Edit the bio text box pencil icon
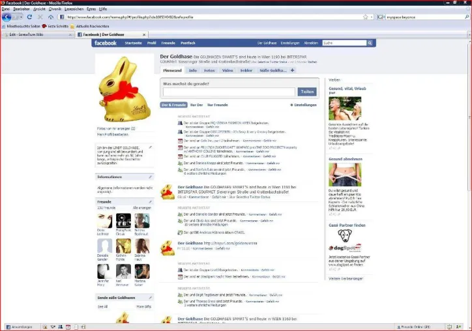472x331 pixels. (150, 147)
